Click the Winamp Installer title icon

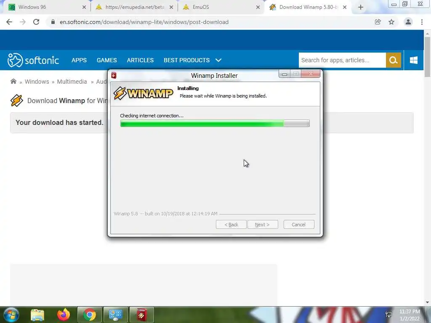114,75
